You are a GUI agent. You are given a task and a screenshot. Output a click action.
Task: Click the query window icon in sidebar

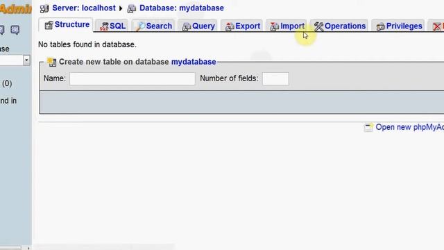(x=15, y=30)
